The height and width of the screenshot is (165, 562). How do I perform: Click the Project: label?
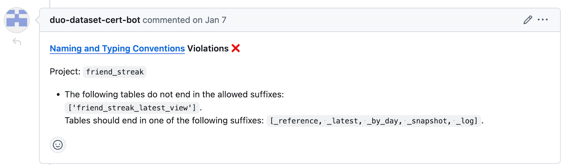pyautogui.click(x=65, y=72)
